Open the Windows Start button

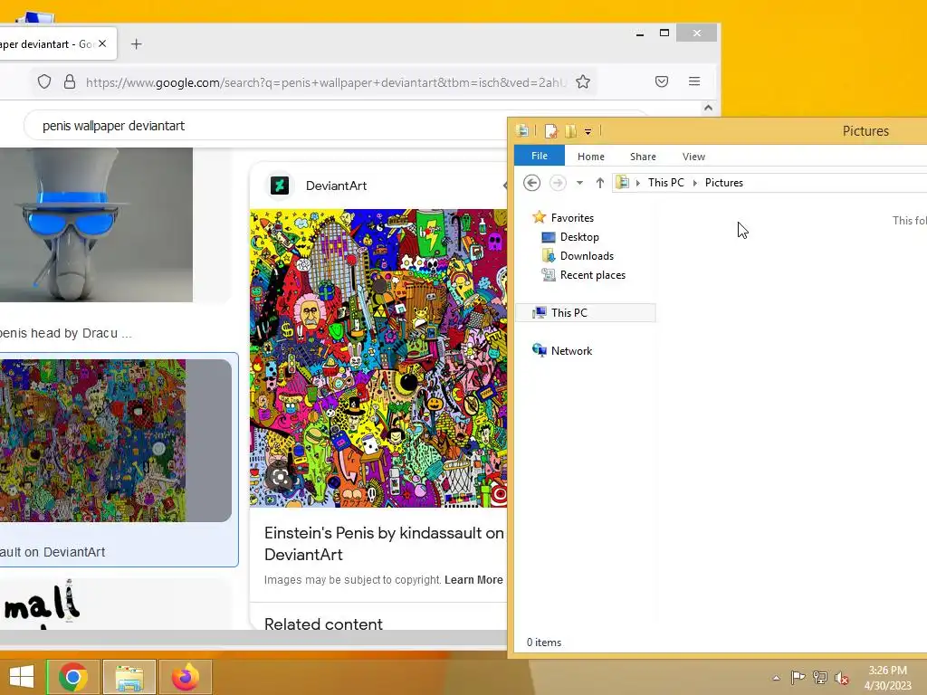click(22, 677)
